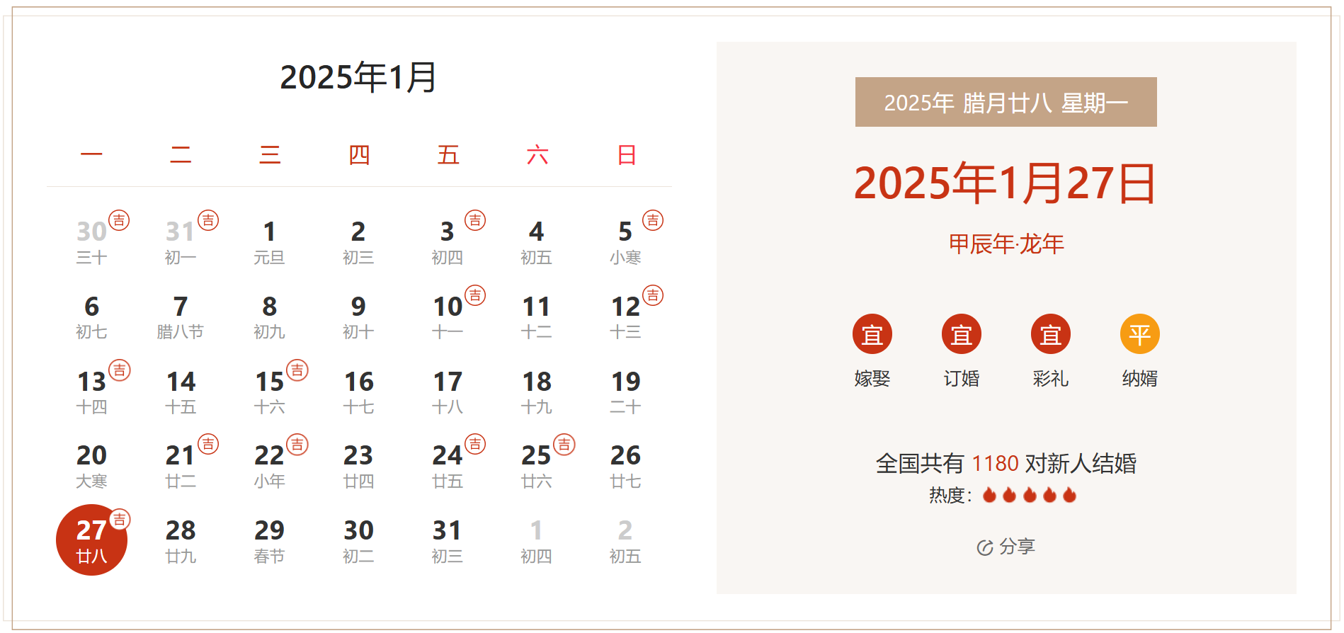Select January 16 十七 date

coord(358,392)
